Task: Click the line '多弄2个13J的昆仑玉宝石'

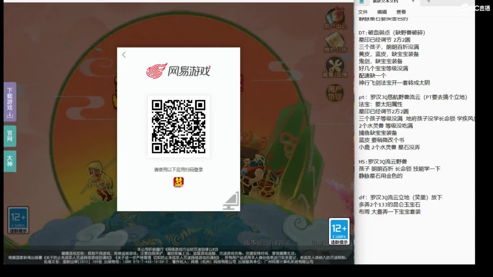Action: coord(389,205)
